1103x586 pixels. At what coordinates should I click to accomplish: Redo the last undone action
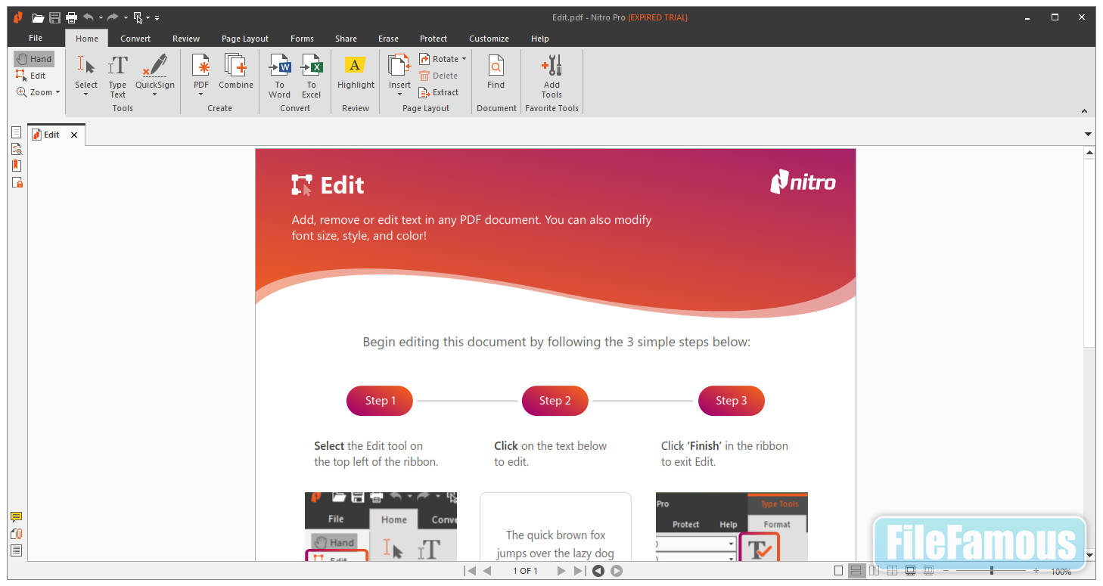[x=113, y=17]
